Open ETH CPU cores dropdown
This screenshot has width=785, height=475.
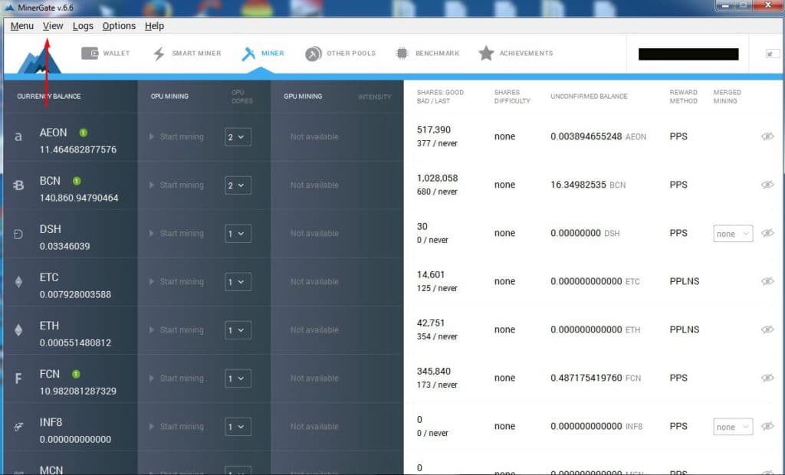pos(238,330)
